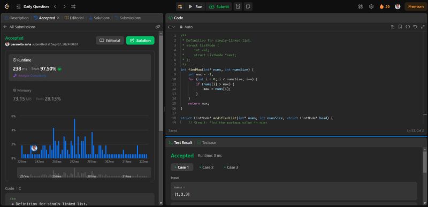The image size is (428, 207).
Task: Expand the editor to fullscreen
Action: 423,27
